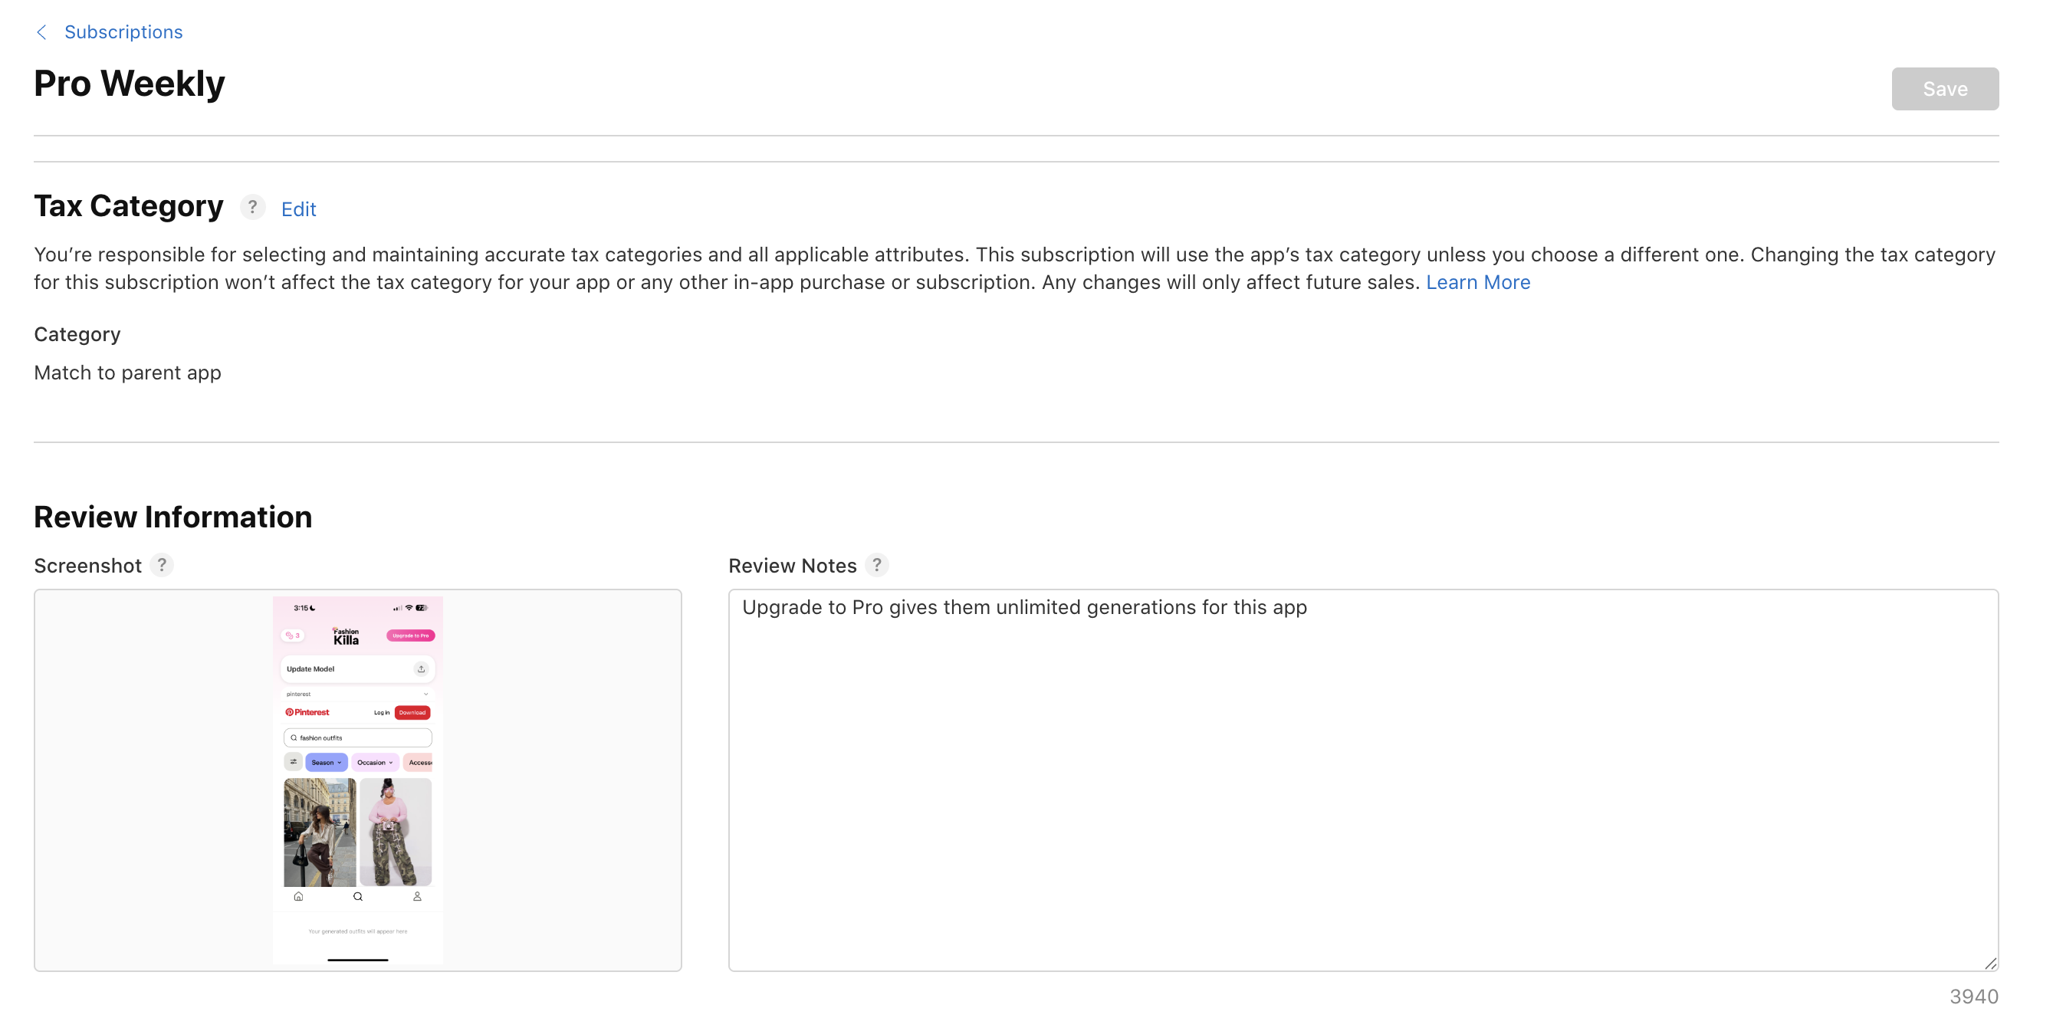
Task: Open the Profile tab in bottom navigation
Action: click(417, 897)
